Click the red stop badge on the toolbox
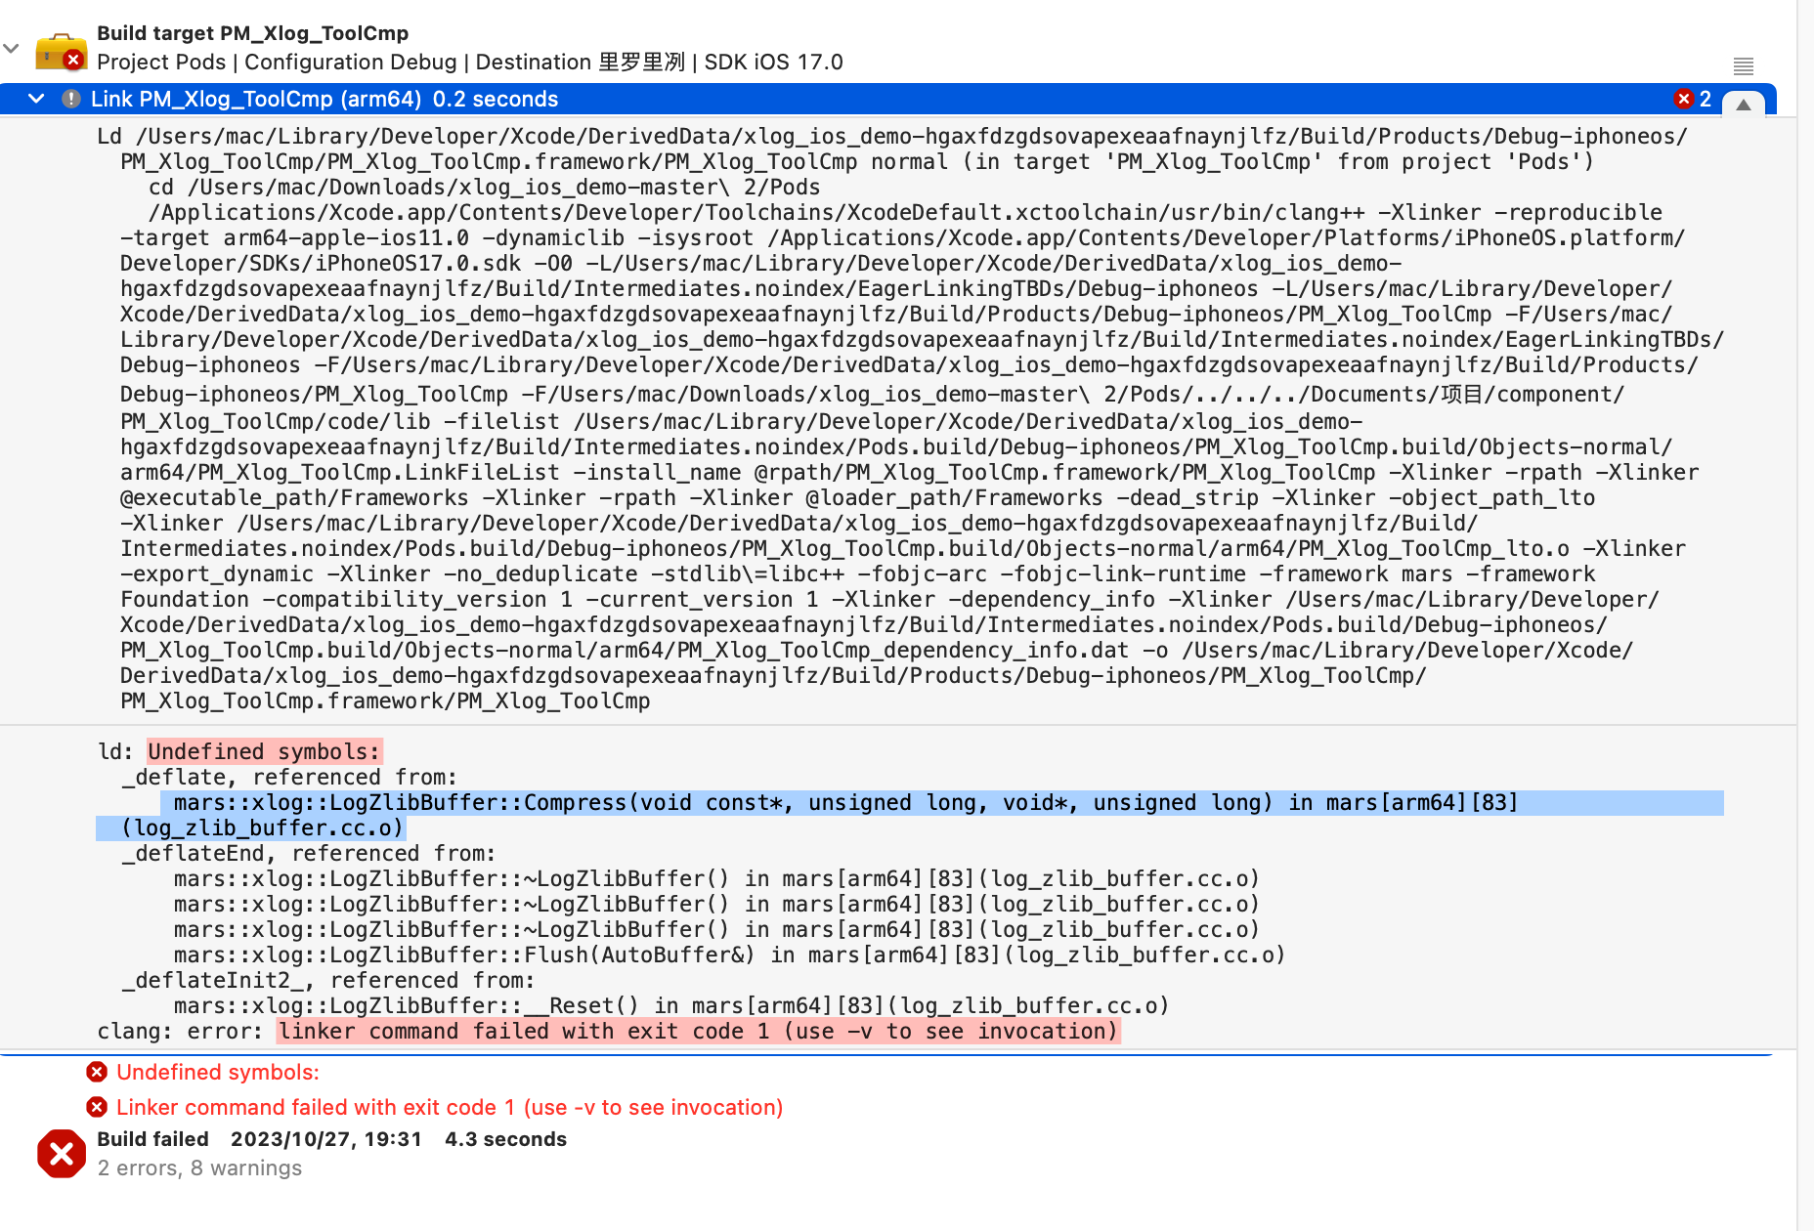Viewport: 1814px width, 1231px height. (74, 59)
